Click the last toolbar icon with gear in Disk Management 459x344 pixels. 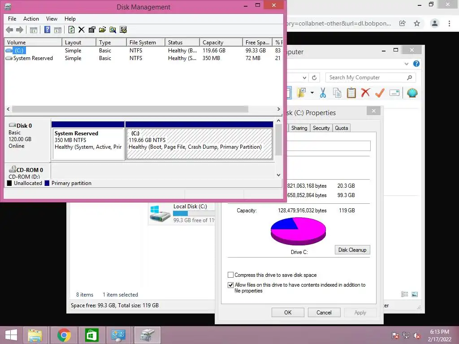(123, 30)
